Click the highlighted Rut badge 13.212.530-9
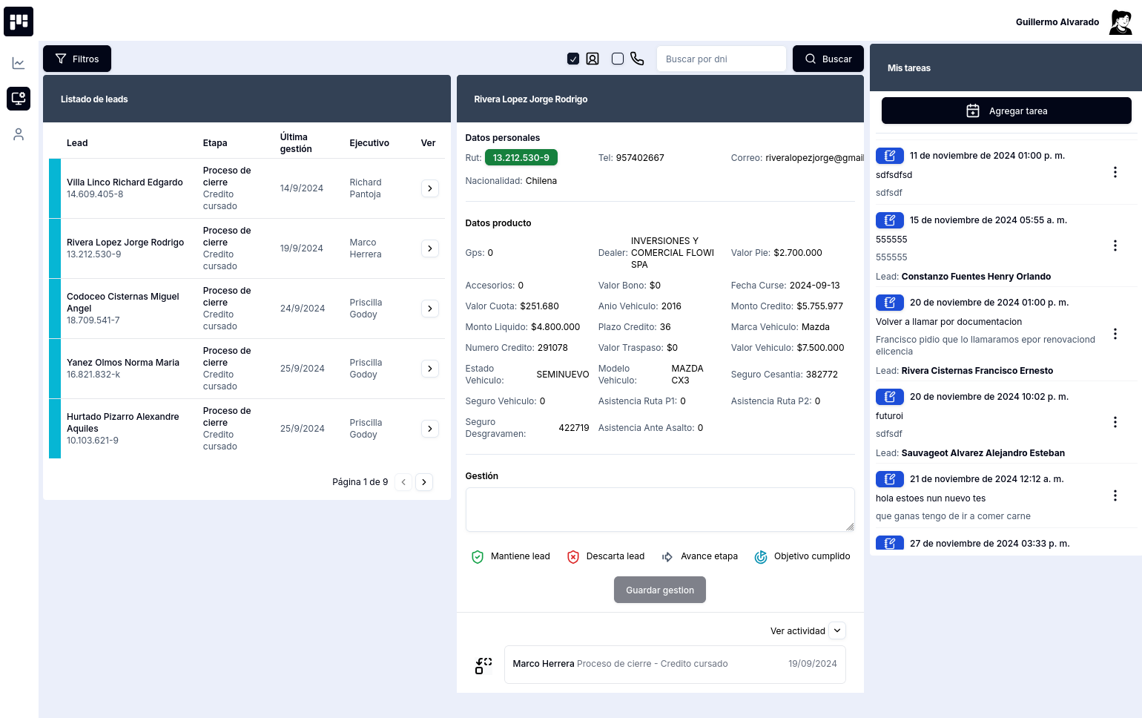The image size is (1142, 718). (521, 157)
